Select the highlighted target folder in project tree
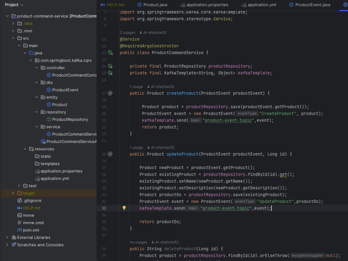This screenshot has width=348, height=261. point(29,193)
